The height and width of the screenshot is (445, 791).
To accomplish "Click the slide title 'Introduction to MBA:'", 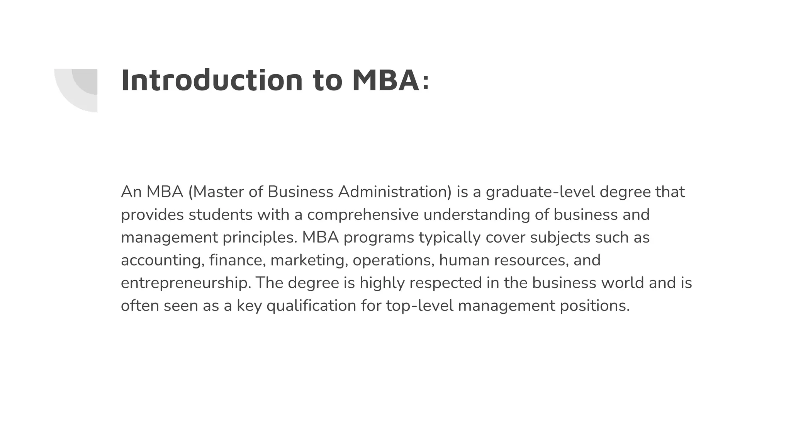I will pyautogui.click(x=275, y=81).
